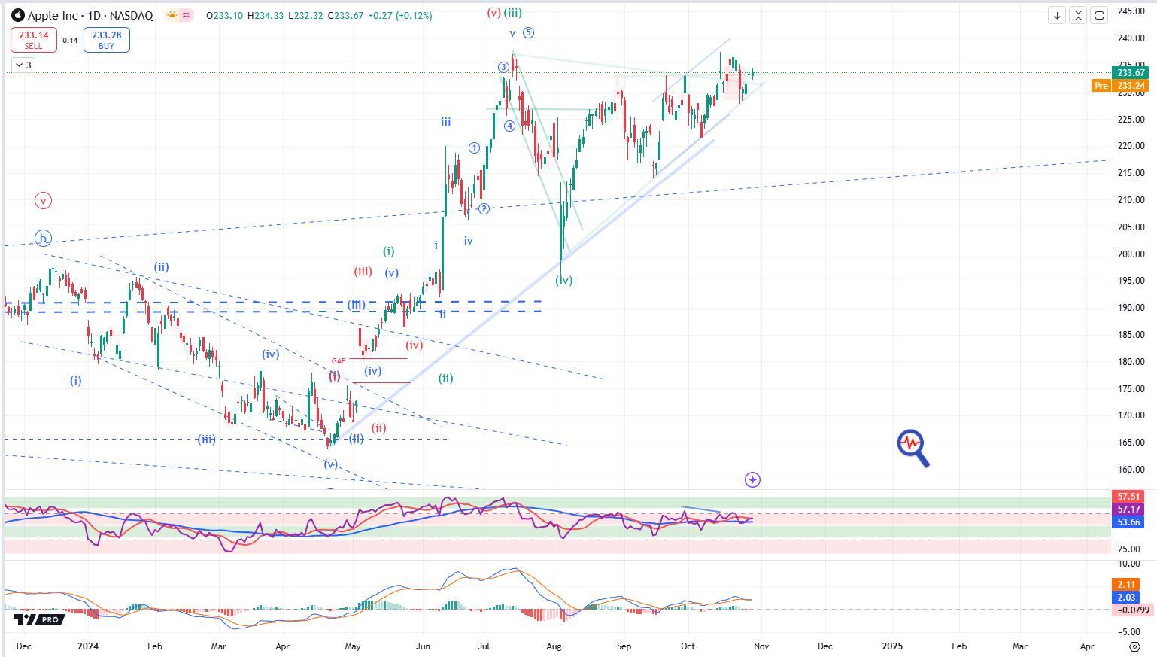Click the close value C233.67 in the legend
This screenshot has width=1157, height=657.
(346, 15)
